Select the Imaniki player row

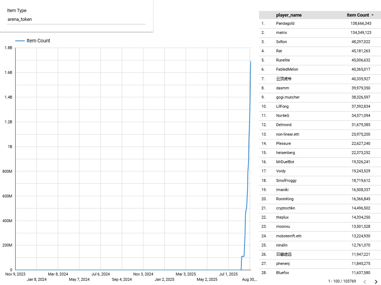[320, 190]
